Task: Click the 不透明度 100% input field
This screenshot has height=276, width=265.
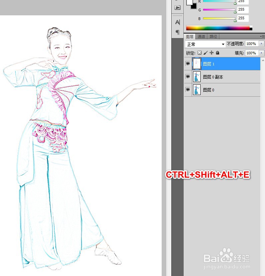Action: coord(252,44)
